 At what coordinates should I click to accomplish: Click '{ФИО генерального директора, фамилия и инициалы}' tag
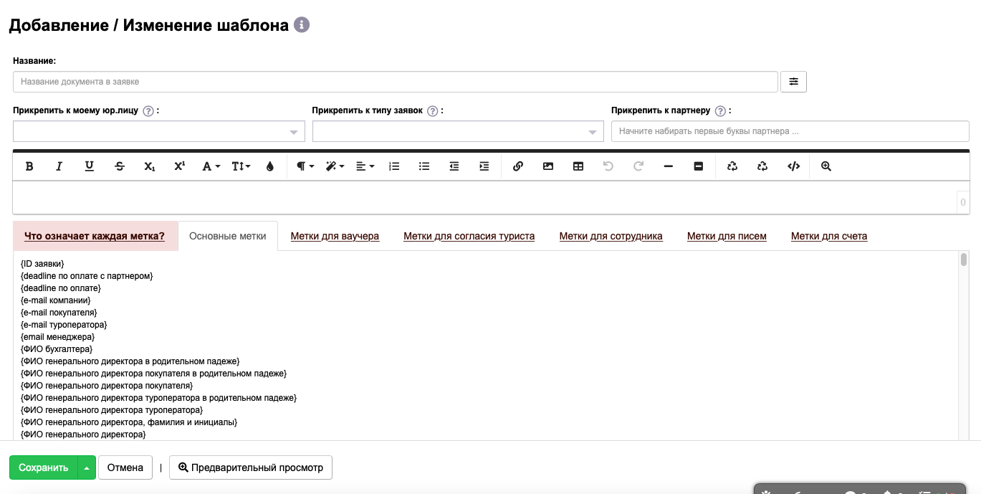129,422
